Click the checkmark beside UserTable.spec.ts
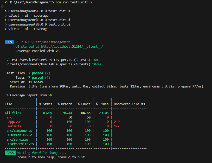This screenshot has height=163, width=212. pyautogui.click(x=8, y=64)
